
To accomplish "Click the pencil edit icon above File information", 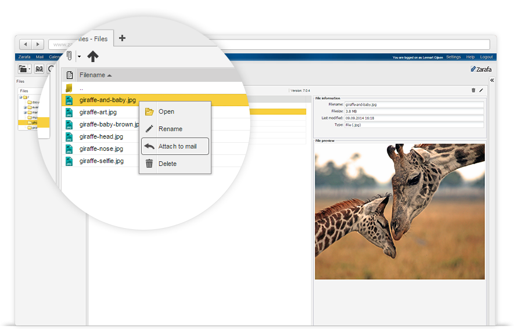I will [481, 91].
